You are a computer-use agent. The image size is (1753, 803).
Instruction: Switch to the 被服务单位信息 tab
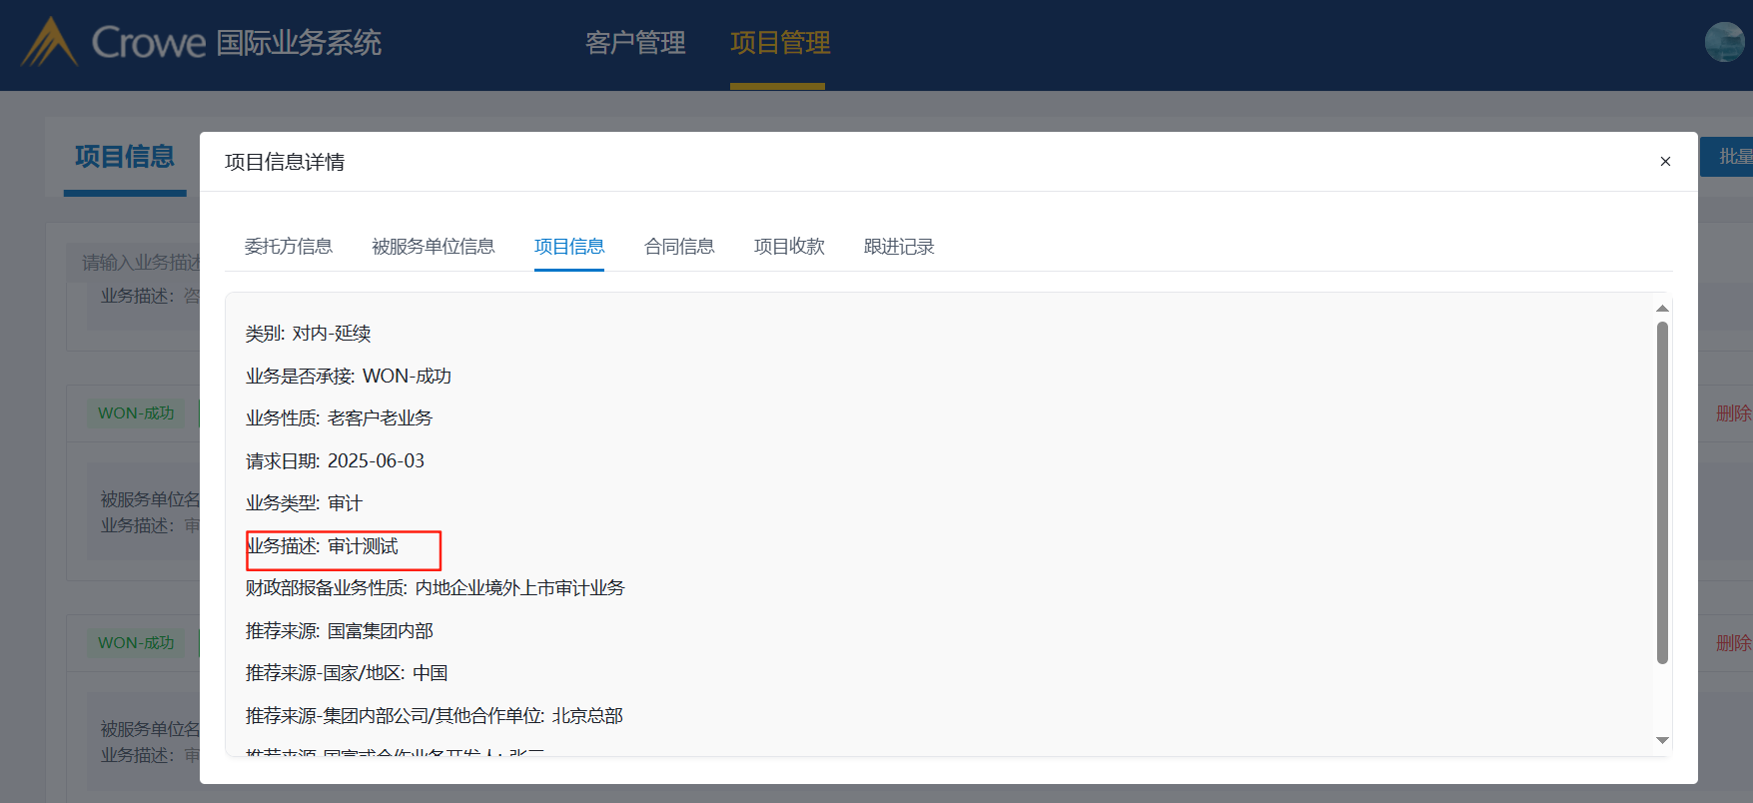434,247
